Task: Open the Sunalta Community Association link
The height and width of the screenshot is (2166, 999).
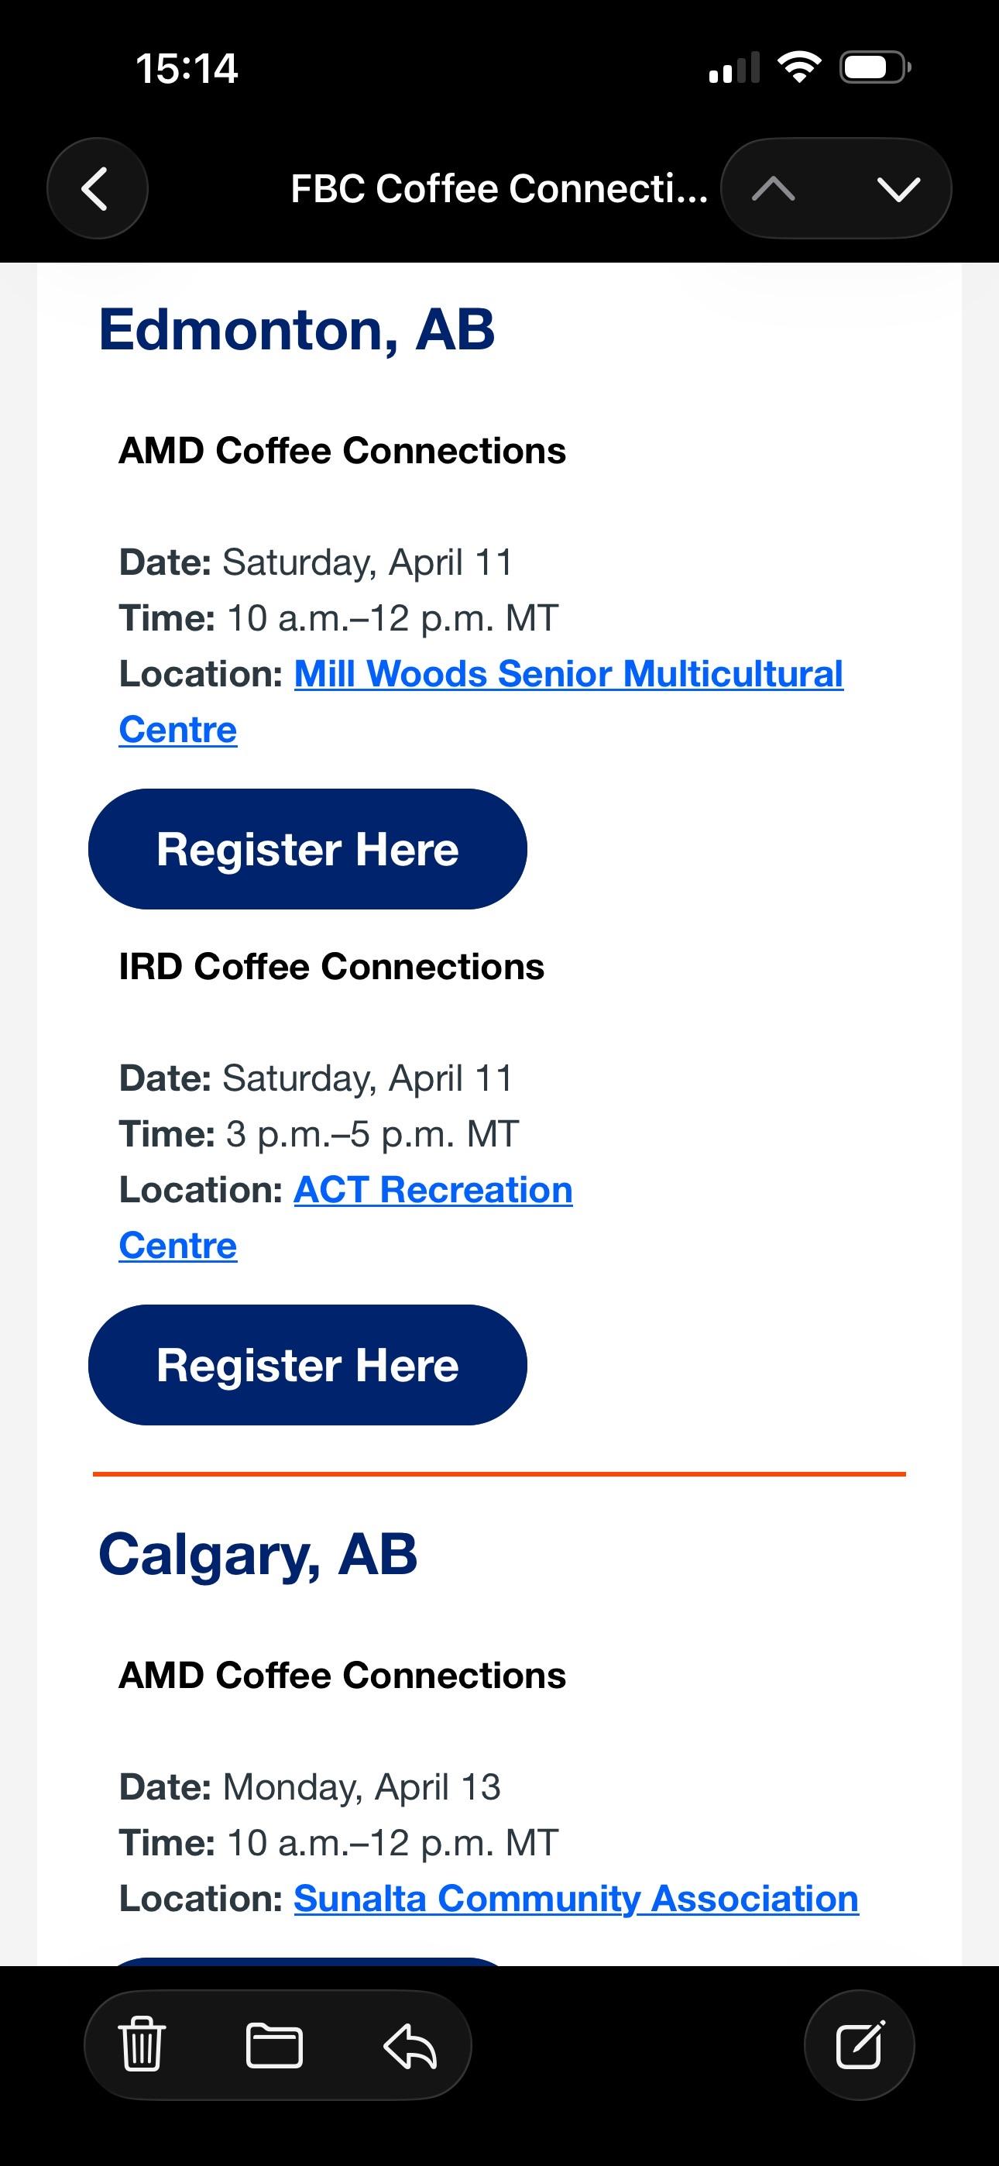Action: [x=576, y=1899]
